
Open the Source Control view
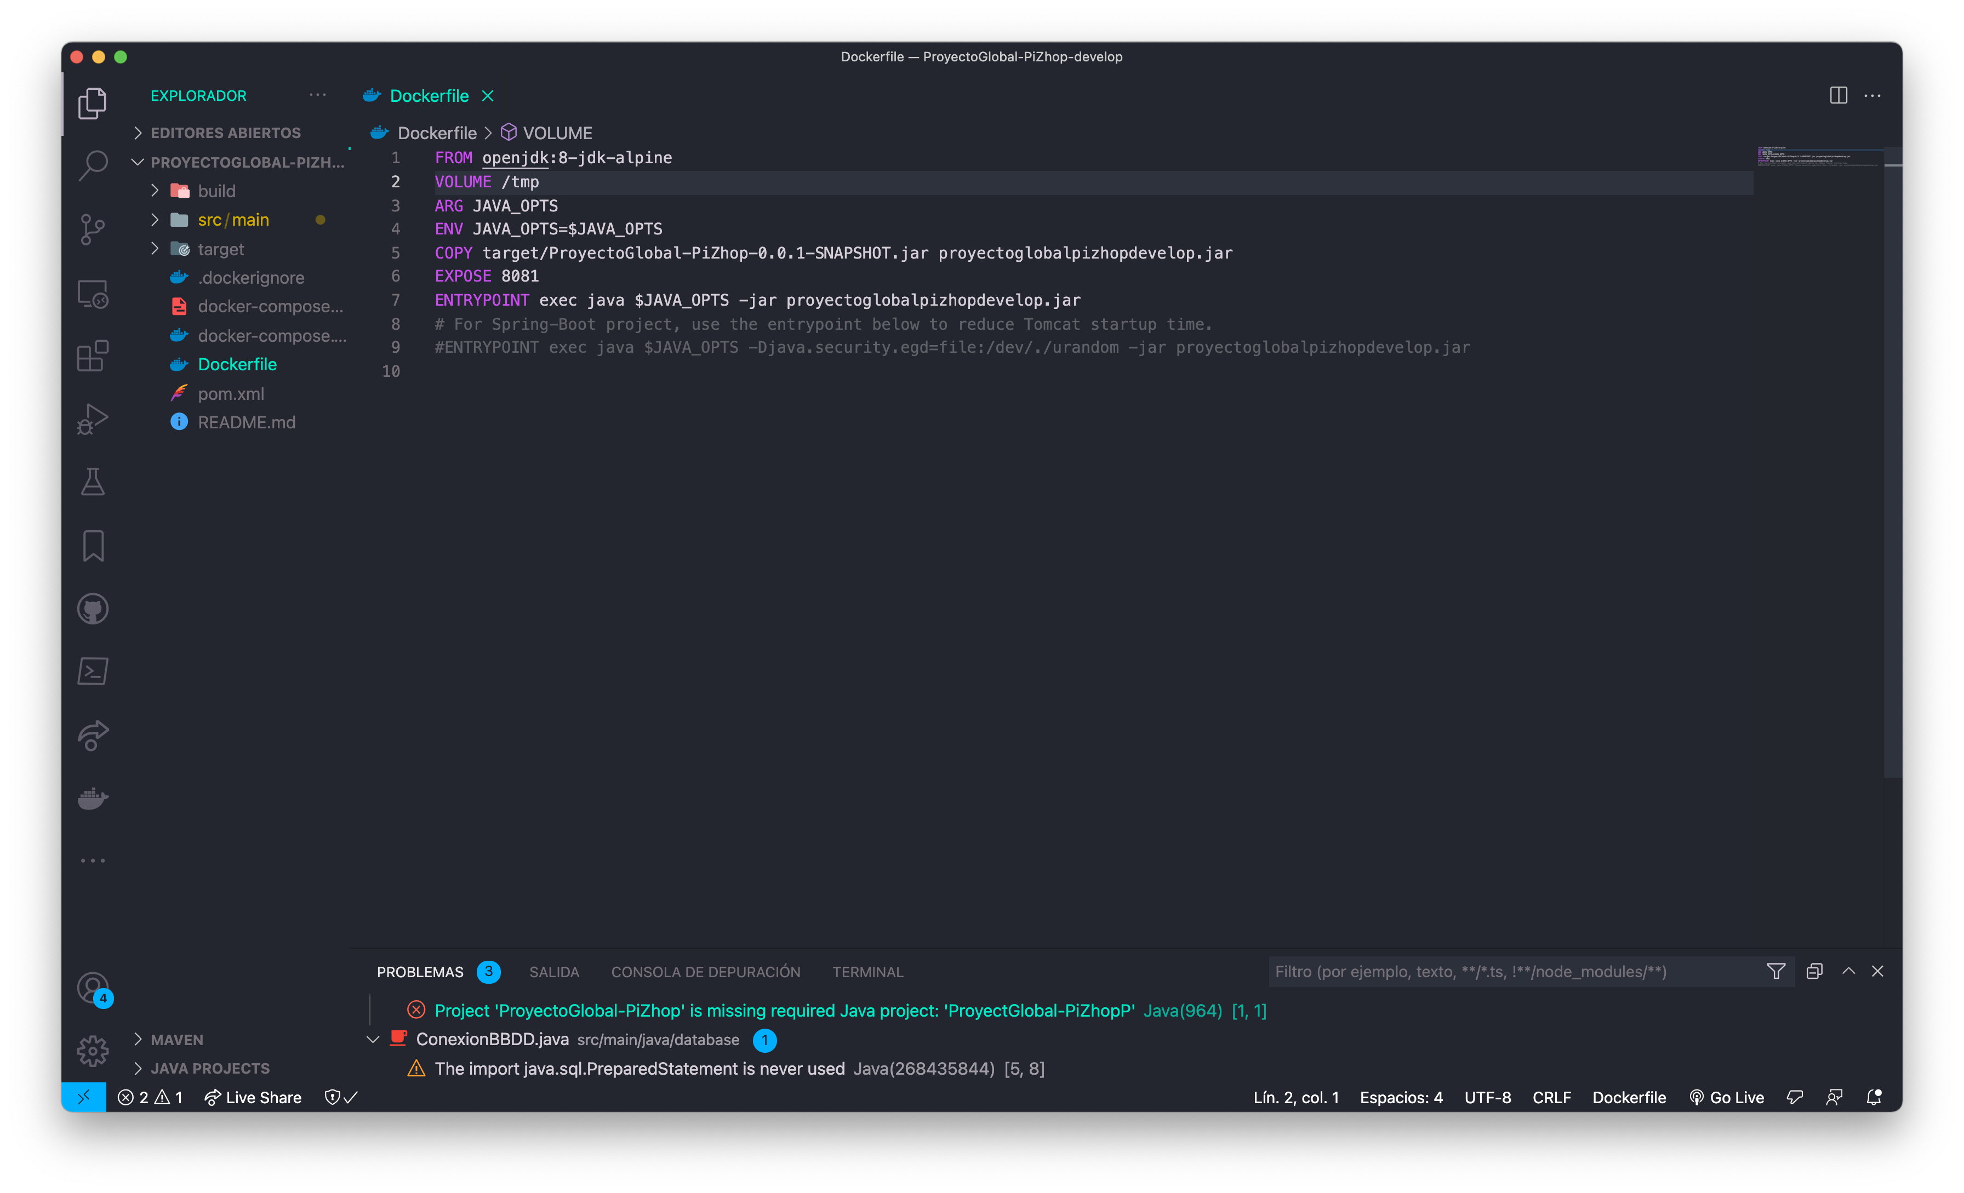[93, 230]
